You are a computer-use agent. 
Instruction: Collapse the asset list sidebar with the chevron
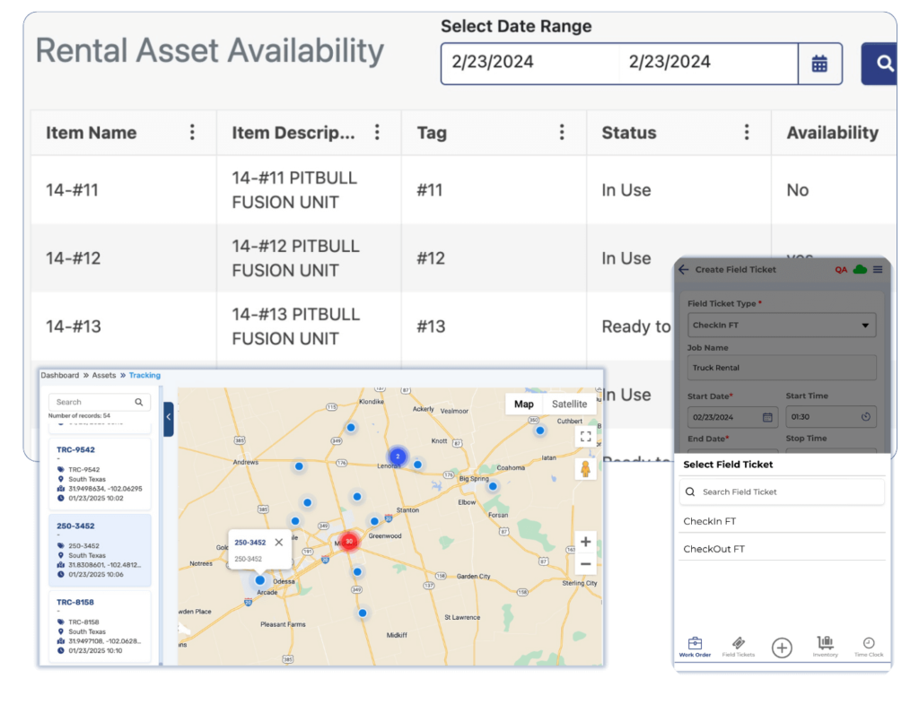tap(168, 416)
